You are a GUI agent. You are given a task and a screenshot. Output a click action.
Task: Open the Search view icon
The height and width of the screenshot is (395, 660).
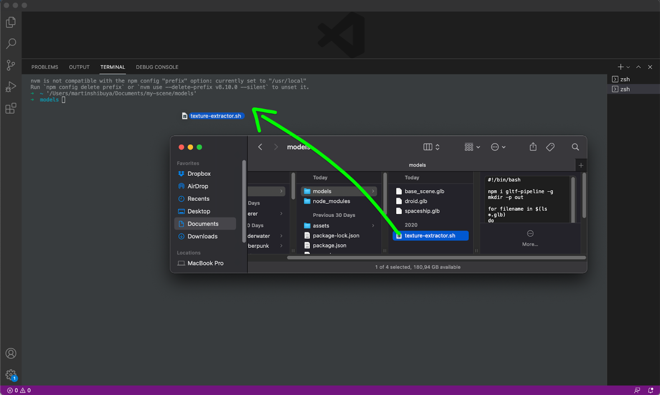coord(11,44)
